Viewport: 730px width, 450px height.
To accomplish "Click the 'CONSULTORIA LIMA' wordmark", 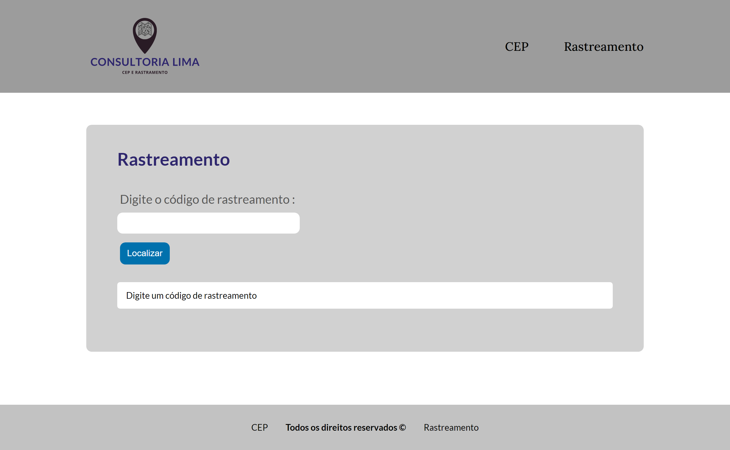I will pos(145,62).
